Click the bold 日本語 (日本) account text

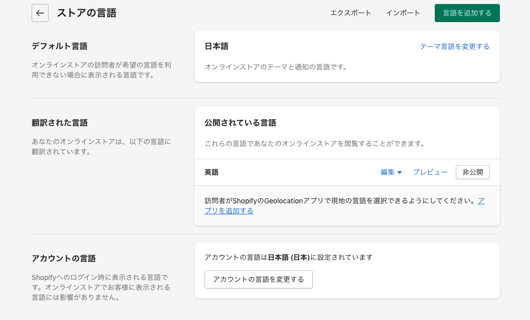click(x=289, y=257)
